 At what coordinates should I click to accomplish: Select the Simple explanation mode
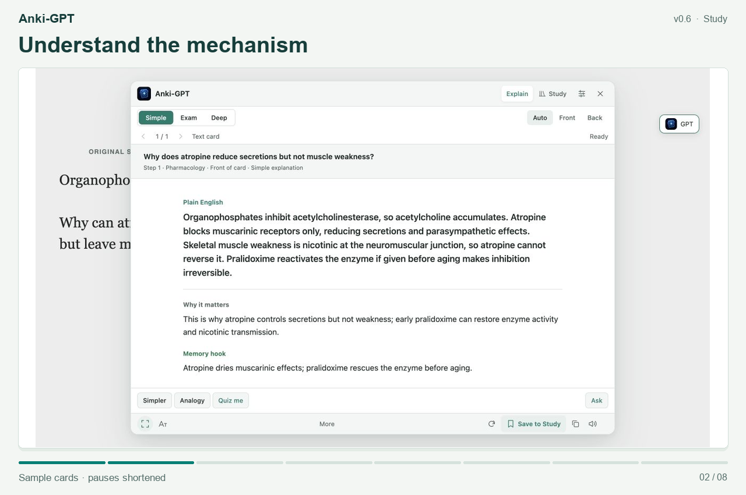pos(156,118)
